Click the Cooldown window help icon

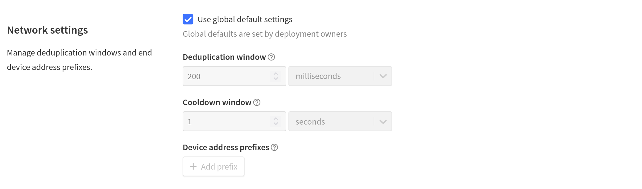coord(257,102)
